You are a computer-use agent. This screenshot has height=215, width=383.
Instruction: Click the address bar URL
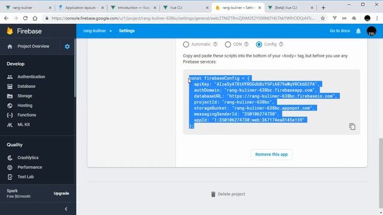(183, 19)
